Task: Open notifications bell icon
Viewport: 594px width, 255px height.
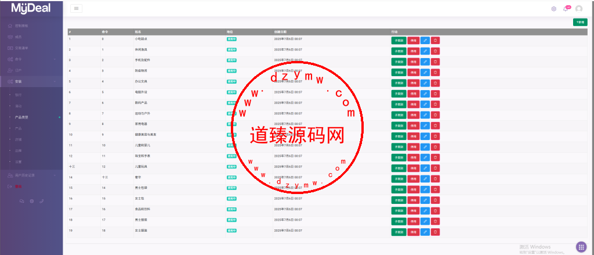Action: [566, 9]
